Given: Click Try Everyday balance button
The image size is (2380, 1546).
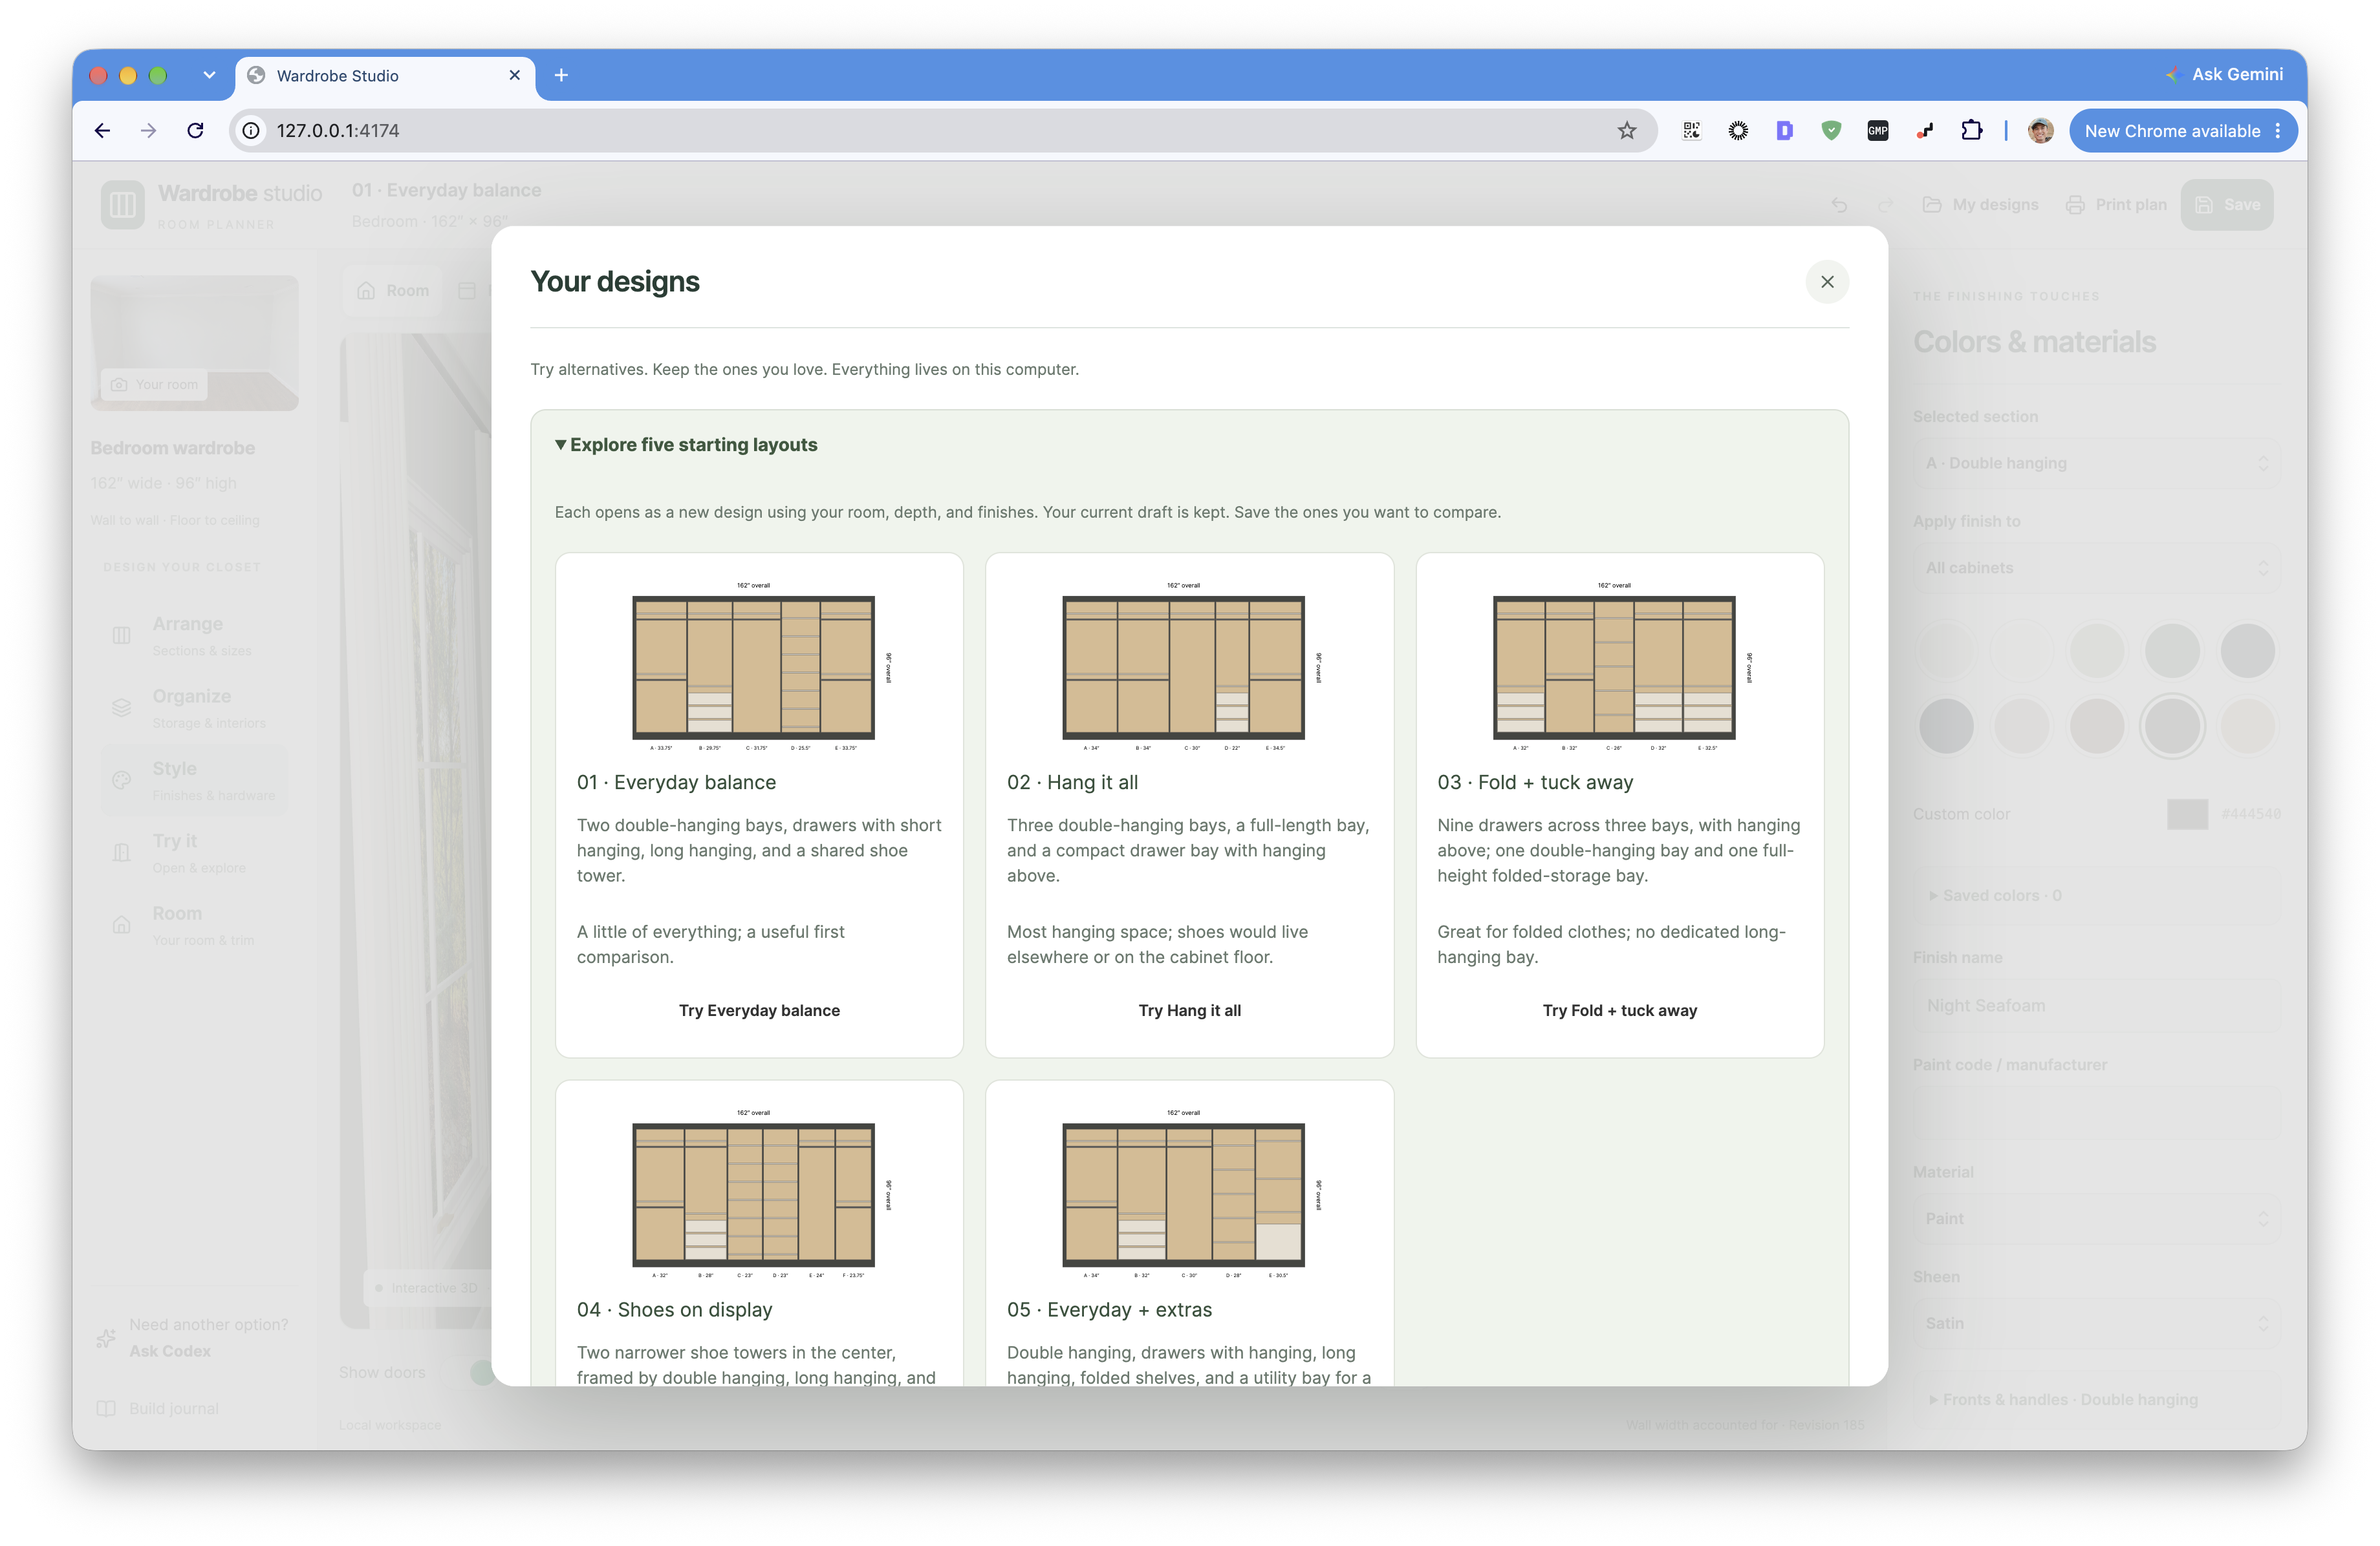Looking at the screenshot, I should tap(759, 1010).
